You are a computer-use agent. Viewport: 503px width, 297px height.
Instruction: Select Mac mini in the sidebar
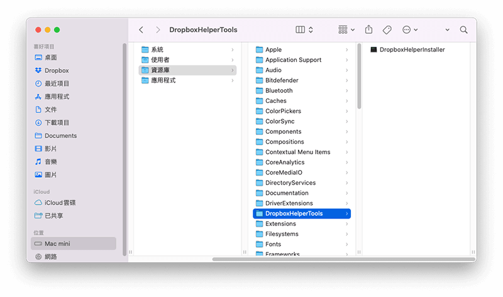(74, 244)
